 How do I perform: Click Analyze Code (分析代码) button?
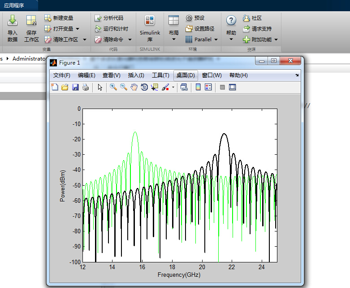click(109, 18)
